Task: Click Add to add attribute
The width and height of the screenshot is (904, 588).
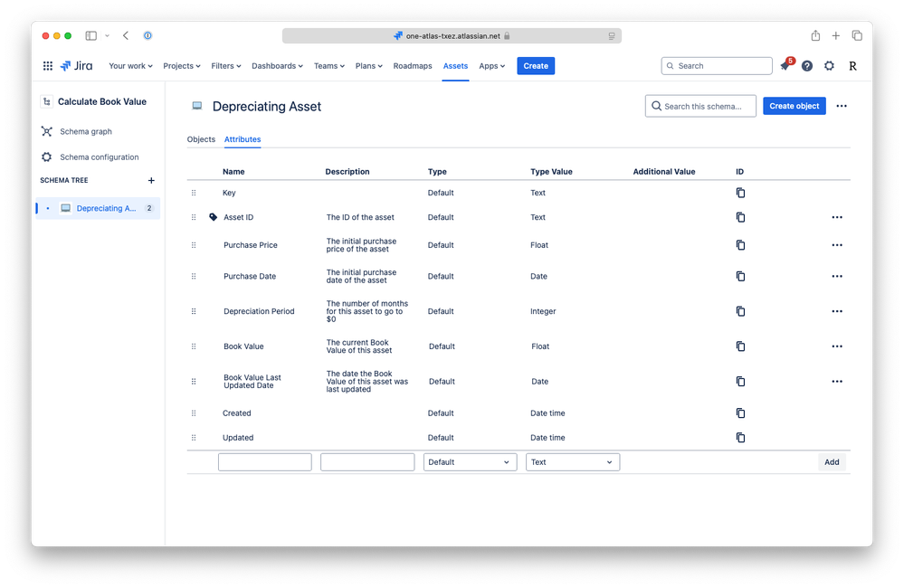Action: click(832, 462)
